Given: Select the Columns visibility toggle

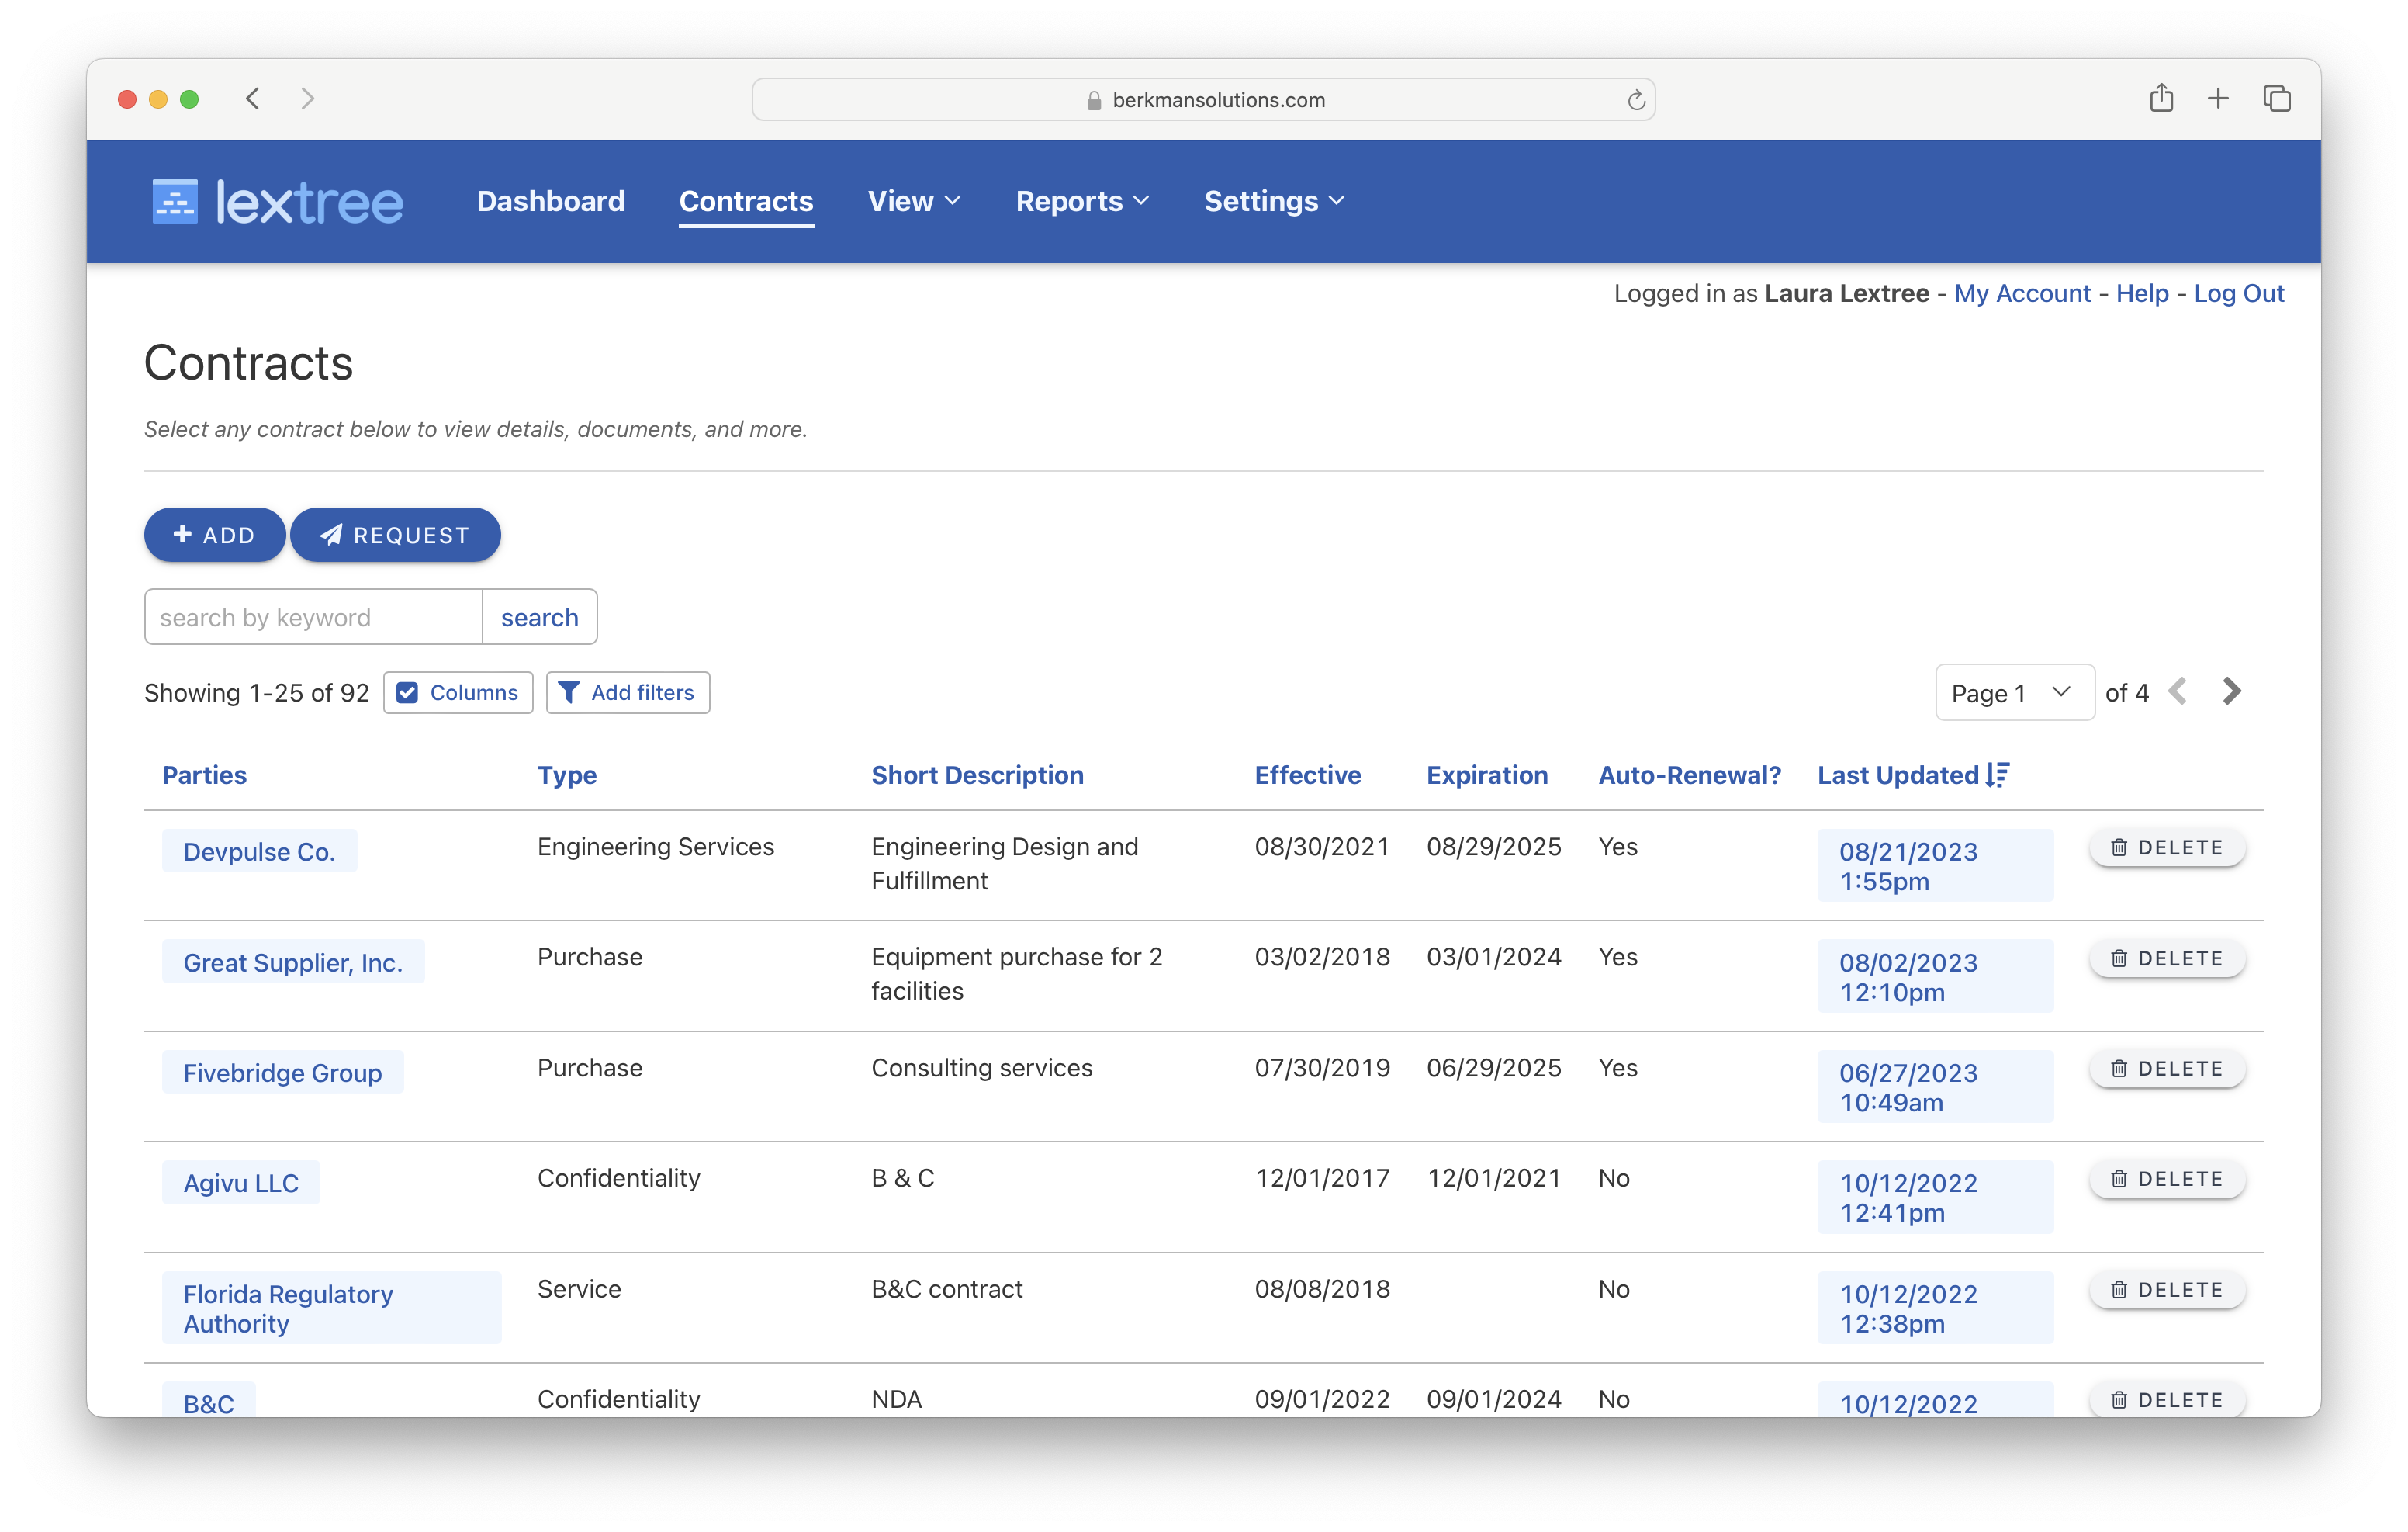Looking at the screenshot, I should (460, 691).
